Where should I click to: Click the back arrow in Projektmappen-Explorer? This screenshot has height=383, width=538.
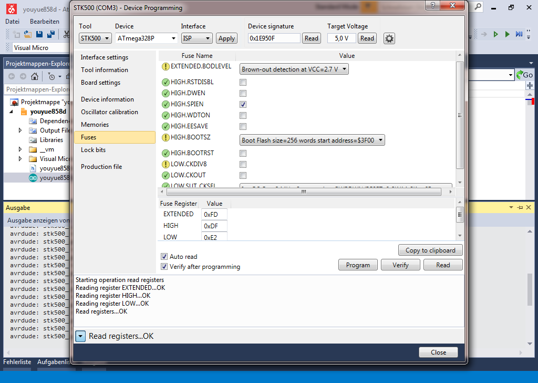[12, 77]
